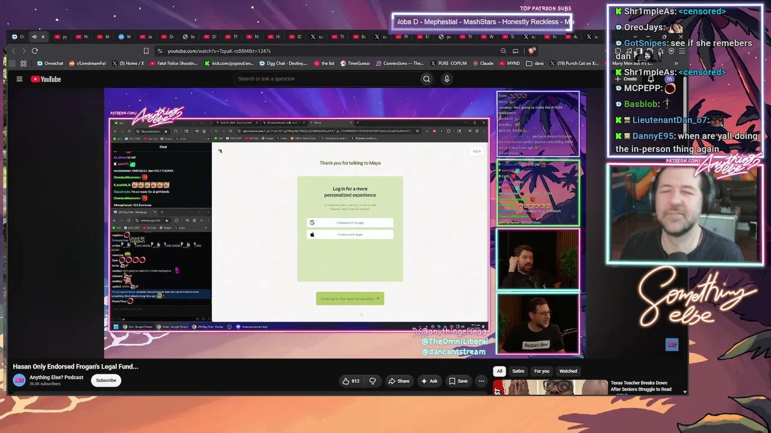Open the apps grid icon in bookmarks bar
This screenshot has height=433, width=771.
[23, 63]
